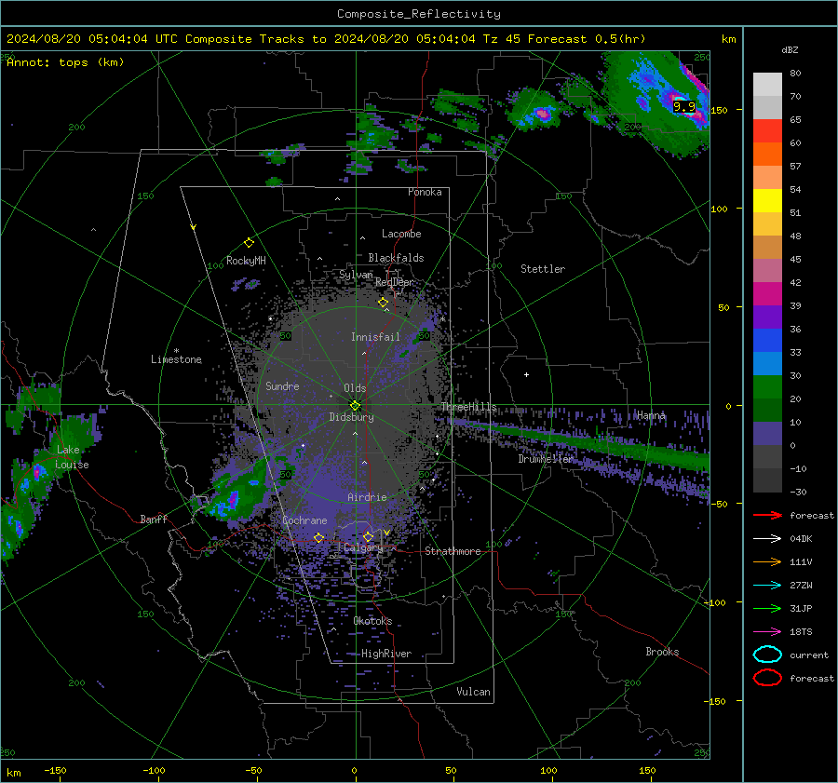Screen dimensions: 838x783
Task: Click the Composite_Reflectivity title
Action: click(x=419, y=14)
